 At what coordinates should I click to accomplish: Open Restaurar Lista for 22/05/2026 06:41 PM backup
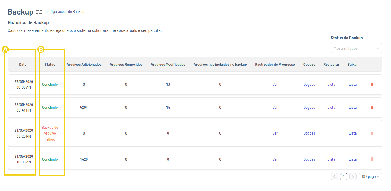click(x=331, y=108)
